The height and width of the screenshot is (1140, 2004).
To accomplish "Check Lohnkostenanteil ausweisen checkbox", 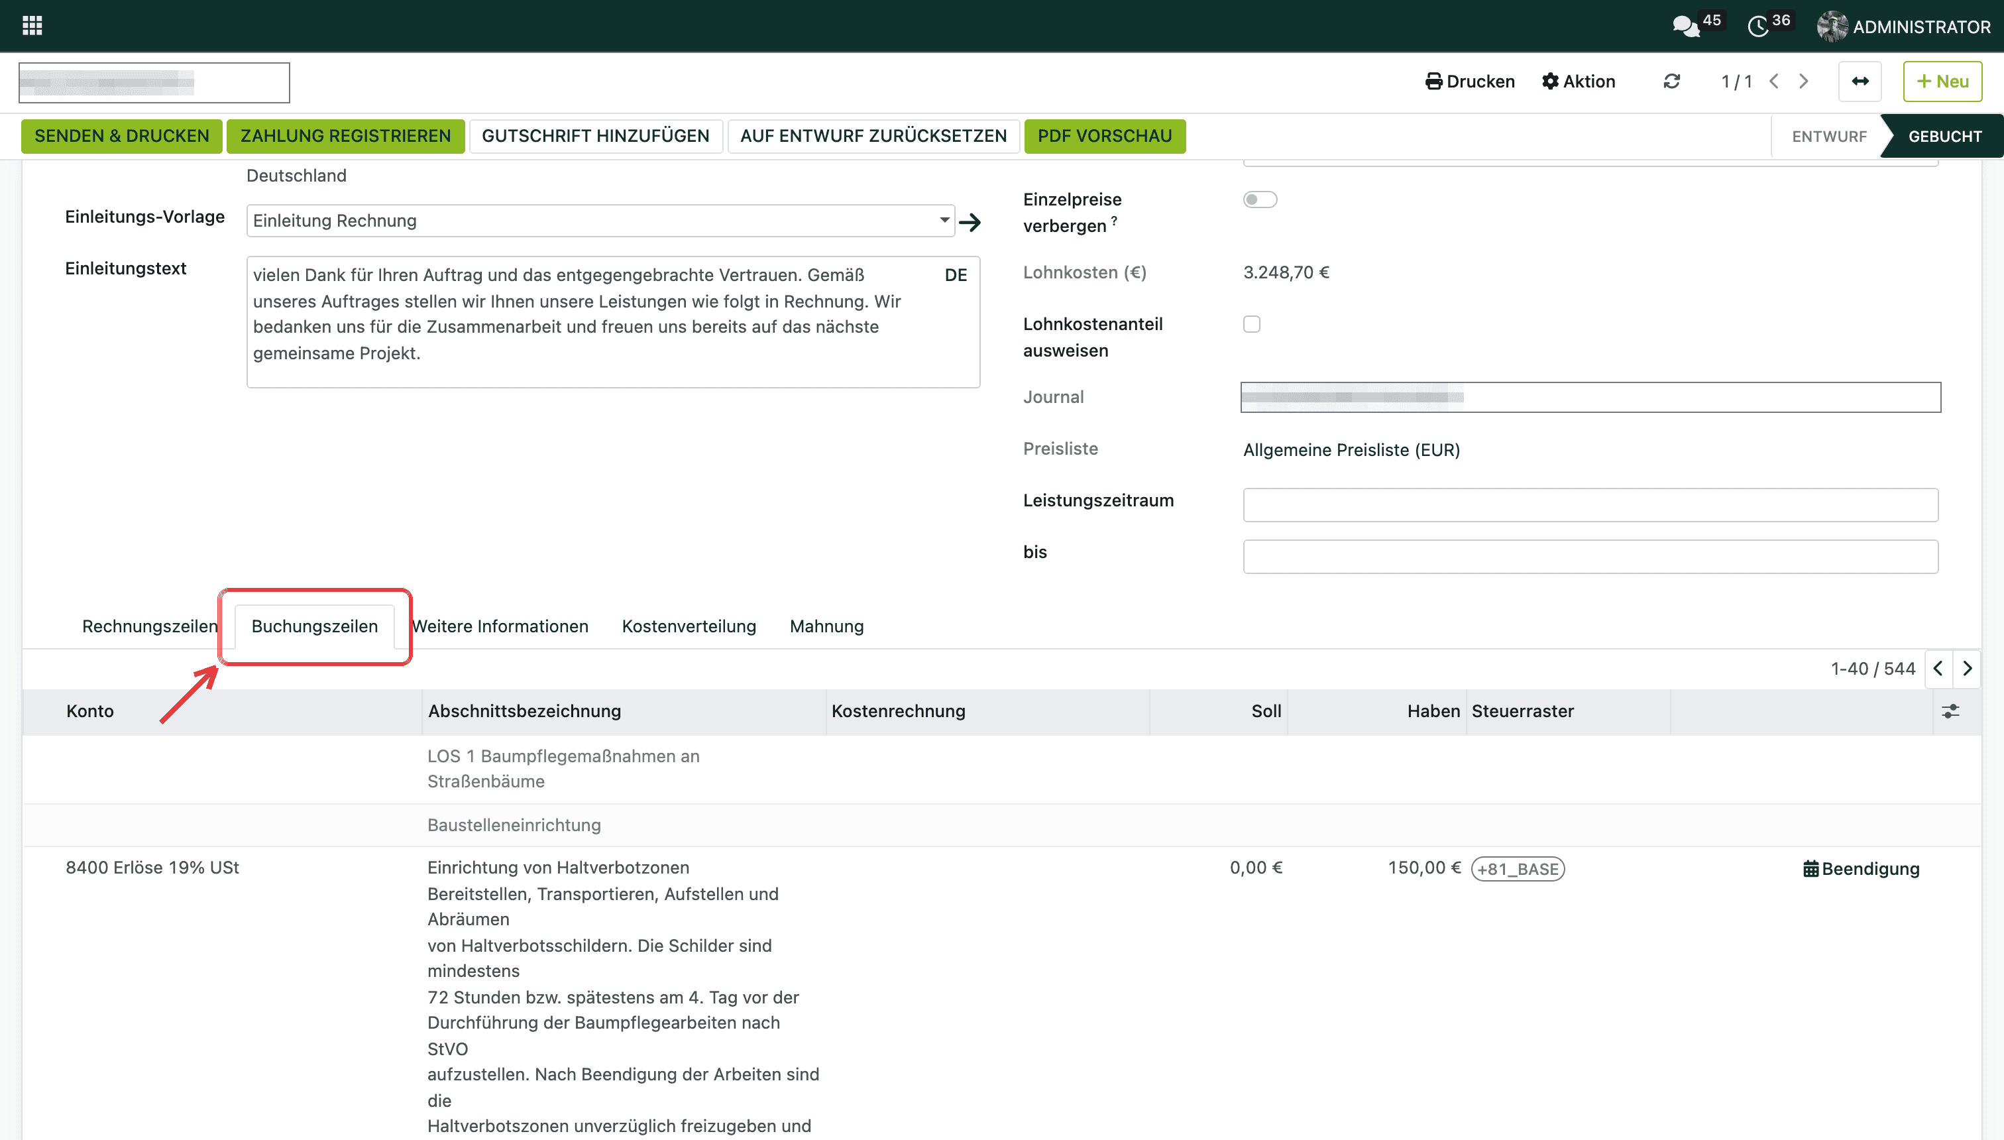I will point(1252,324).
